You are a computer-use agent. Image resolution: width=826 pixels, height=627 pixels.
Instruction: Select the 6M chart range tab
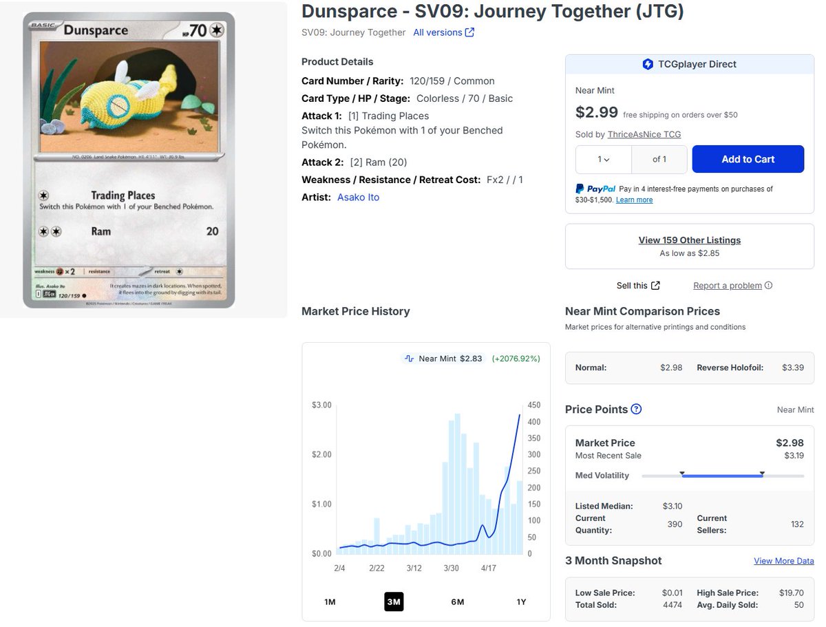[x=458, y=602]
